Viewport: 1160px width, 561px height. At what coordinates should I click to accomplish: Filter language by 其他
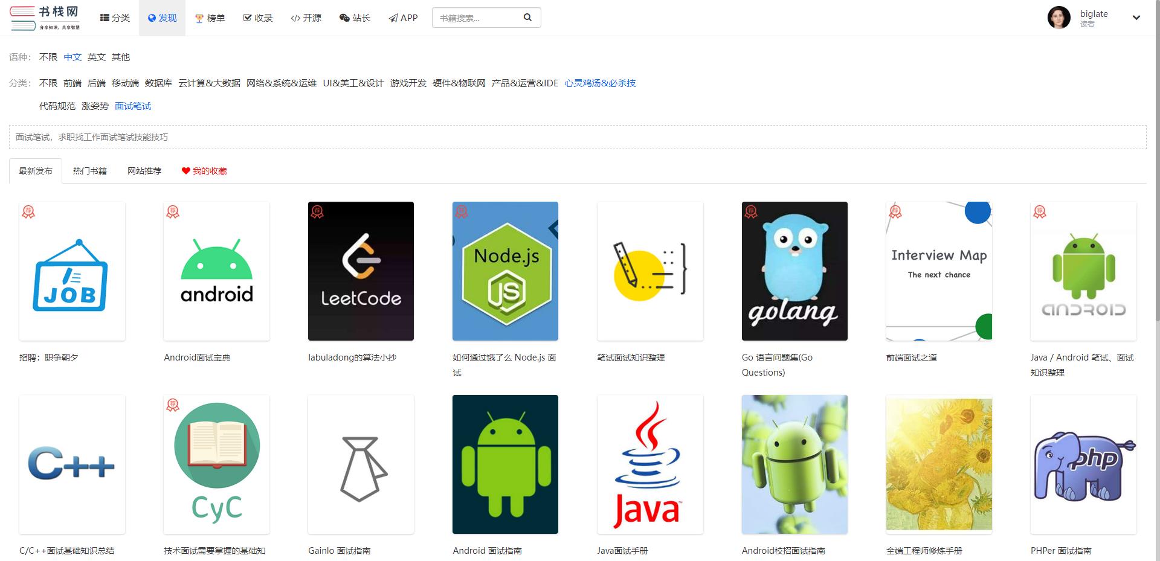point(121,57)
